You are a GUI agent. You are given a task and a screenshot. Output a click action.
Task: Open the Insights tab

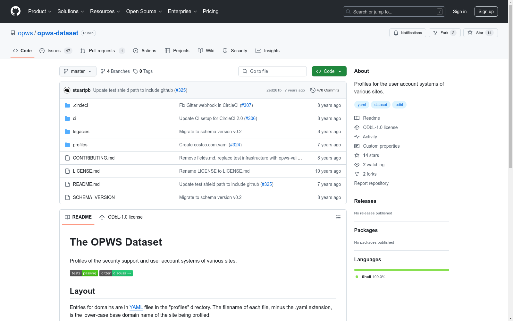pos(268,51)
